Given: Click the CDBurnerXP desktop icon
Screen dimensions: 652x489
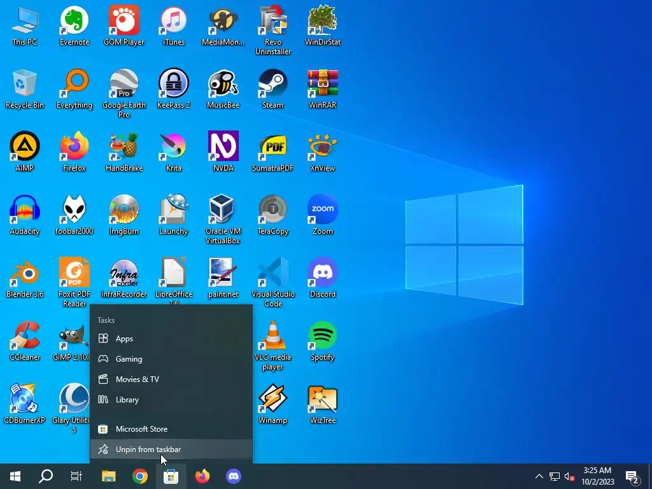Looking at the screenshot, I should (x=25, y=404).
